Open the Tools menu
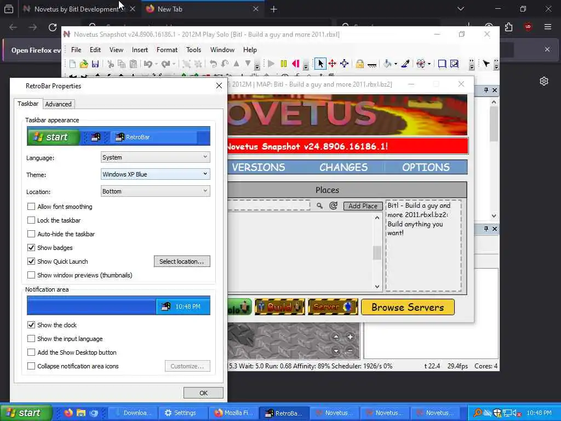Image resolution: width=561 pixels, height=421 pixels. 193,50
